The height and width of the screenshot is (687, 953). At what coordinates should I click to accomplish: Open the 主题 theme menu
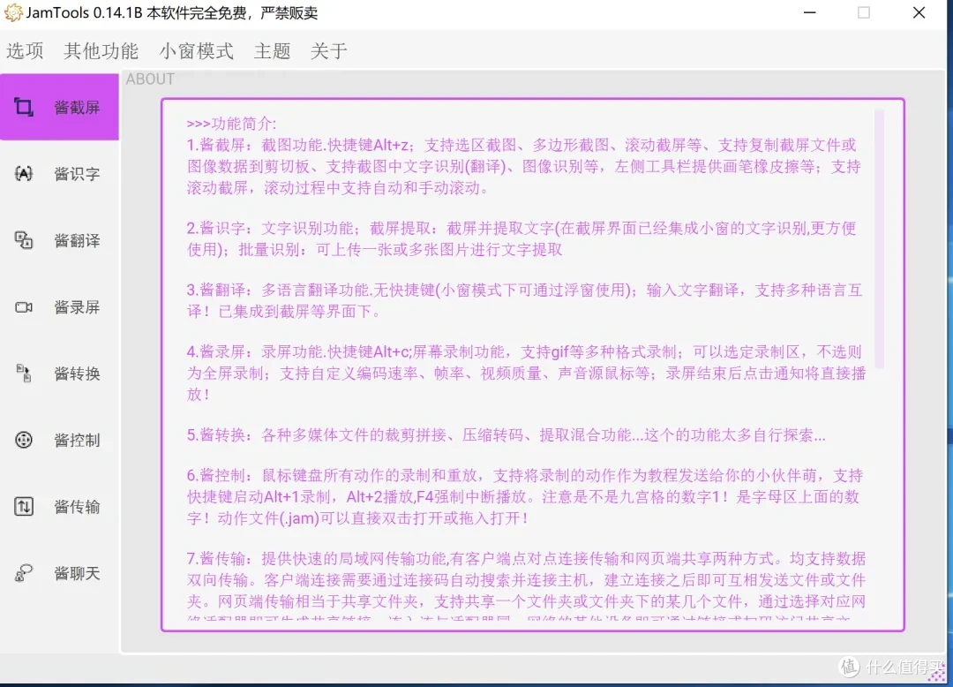click(272, 50)
